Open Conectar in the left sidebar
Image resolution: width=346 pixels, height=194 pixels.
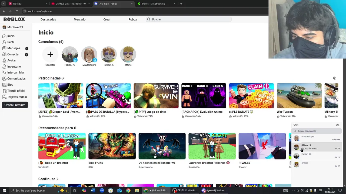pyautogui.click(x=13, y=54)
